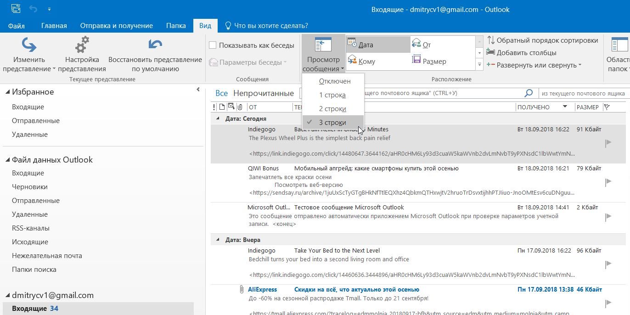Click the attachment icon of AliExpress message

click(241, 289)
